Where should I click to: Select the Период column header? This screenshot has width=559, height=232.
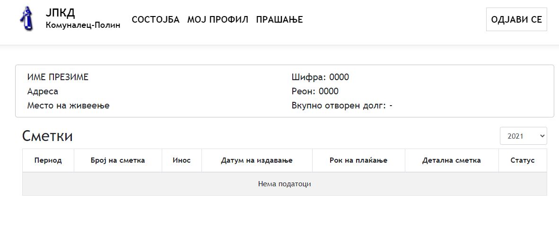point(48,160)
